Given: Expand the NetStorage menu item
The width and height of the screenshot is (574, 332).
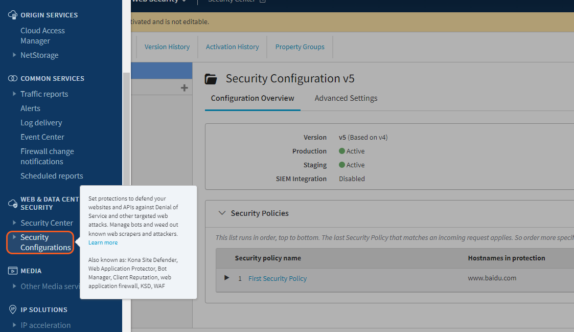Looking at the screenshot, I should (x=14, y=55).
